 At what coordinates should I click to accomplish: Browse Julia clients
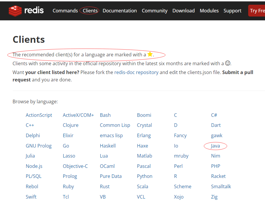pos(30,156)
